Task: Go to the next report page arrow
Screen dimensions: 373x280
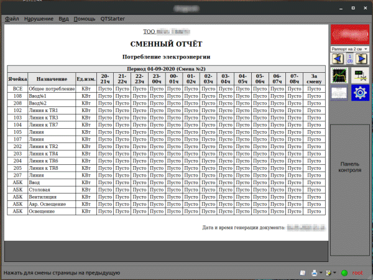Action: (362, 58)
